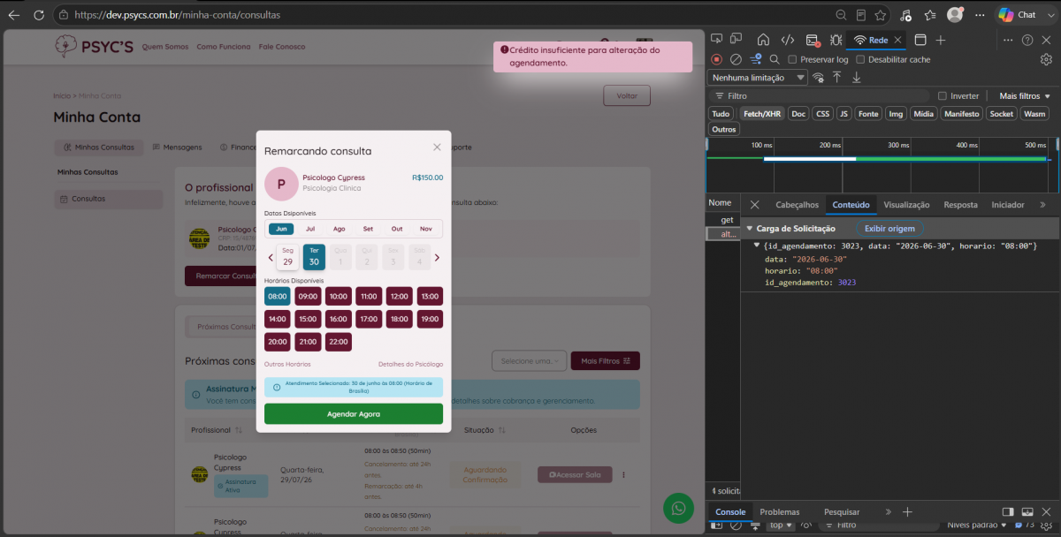Image resolution: width=1061 pixels, height=537 pixels.
Task: Open the Problemas drawer tab
Action: point(779,511)
